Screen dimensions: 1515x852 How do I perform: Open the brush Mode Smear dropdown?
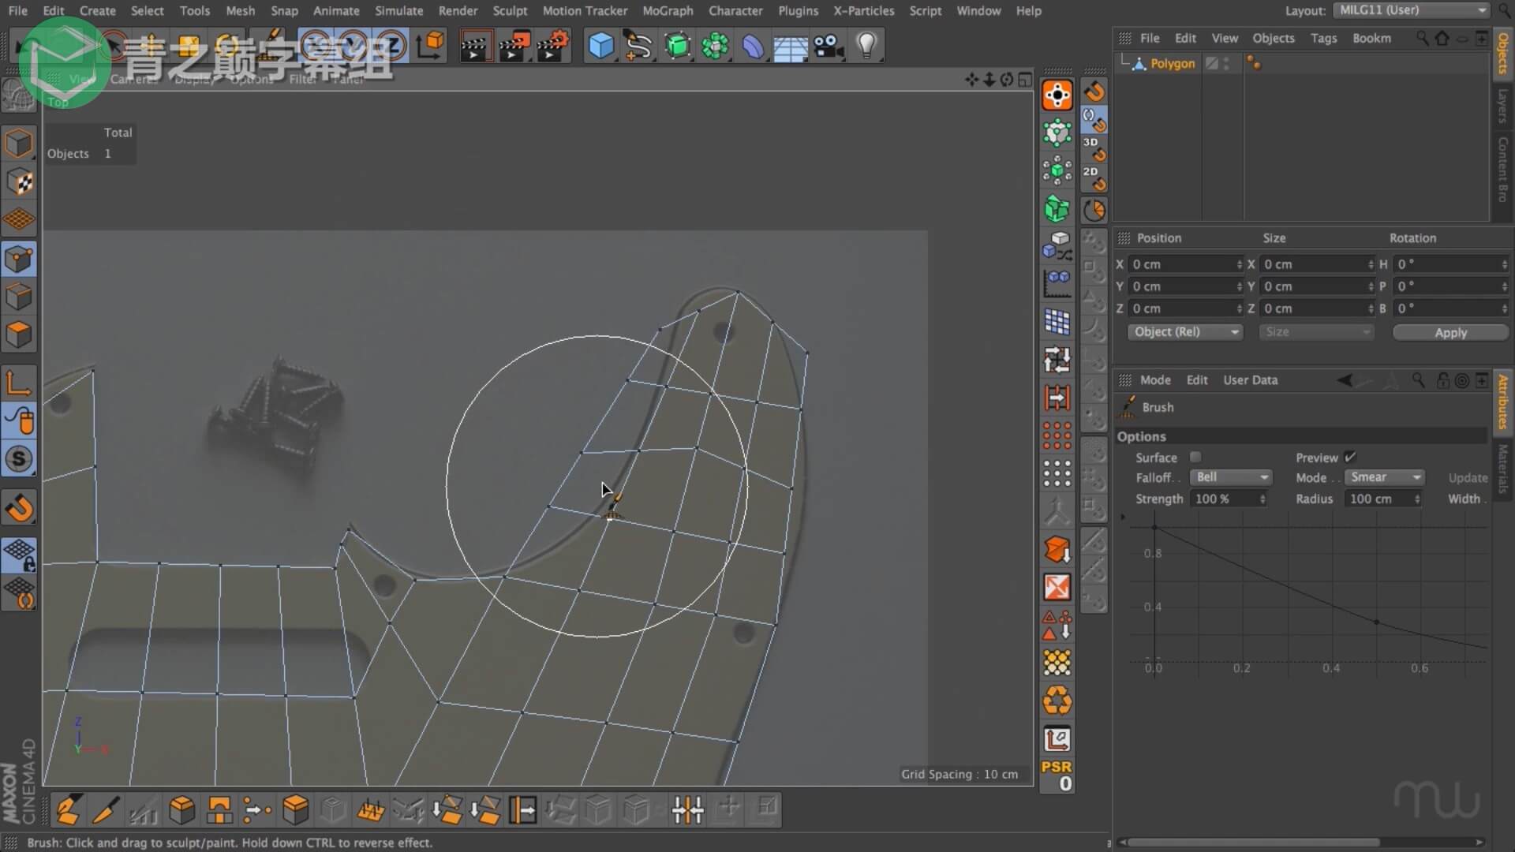(x=1385, y=477)
